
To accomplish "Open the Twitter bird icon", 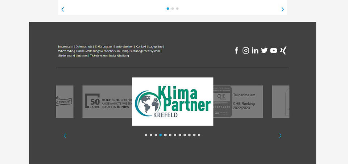I will (264, 51).
